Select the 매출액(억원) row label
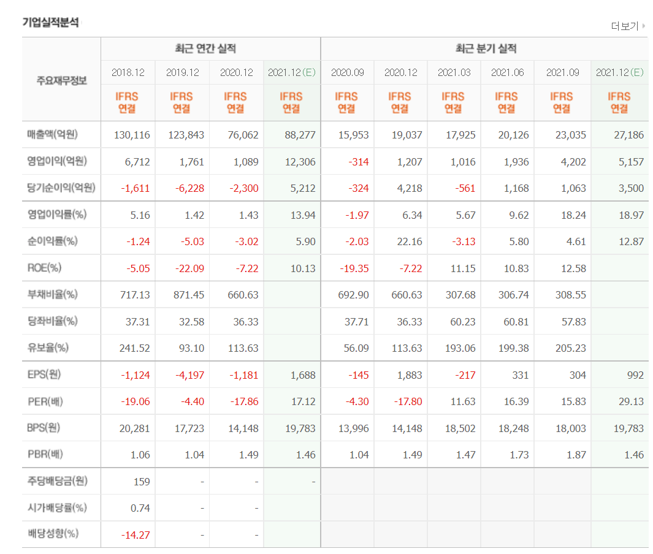The width and height of the screenshot is (653, 554). point(53,134)
